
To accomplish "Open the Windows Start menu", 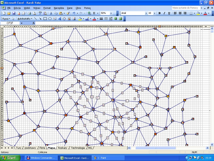I will tap(10, 158).
